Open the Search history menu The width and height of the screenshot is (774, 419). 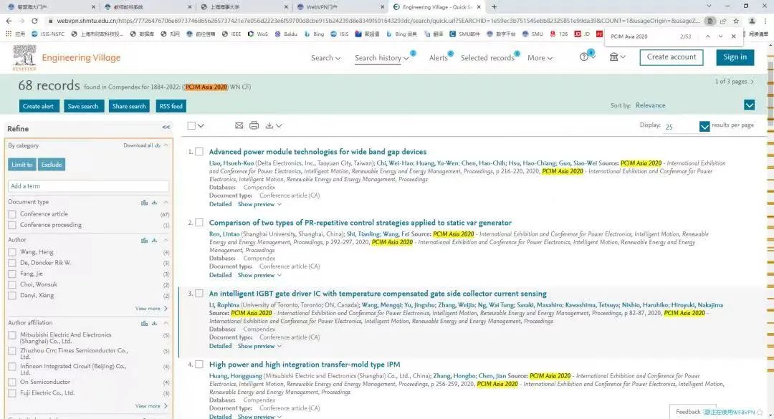click(381, 58)
